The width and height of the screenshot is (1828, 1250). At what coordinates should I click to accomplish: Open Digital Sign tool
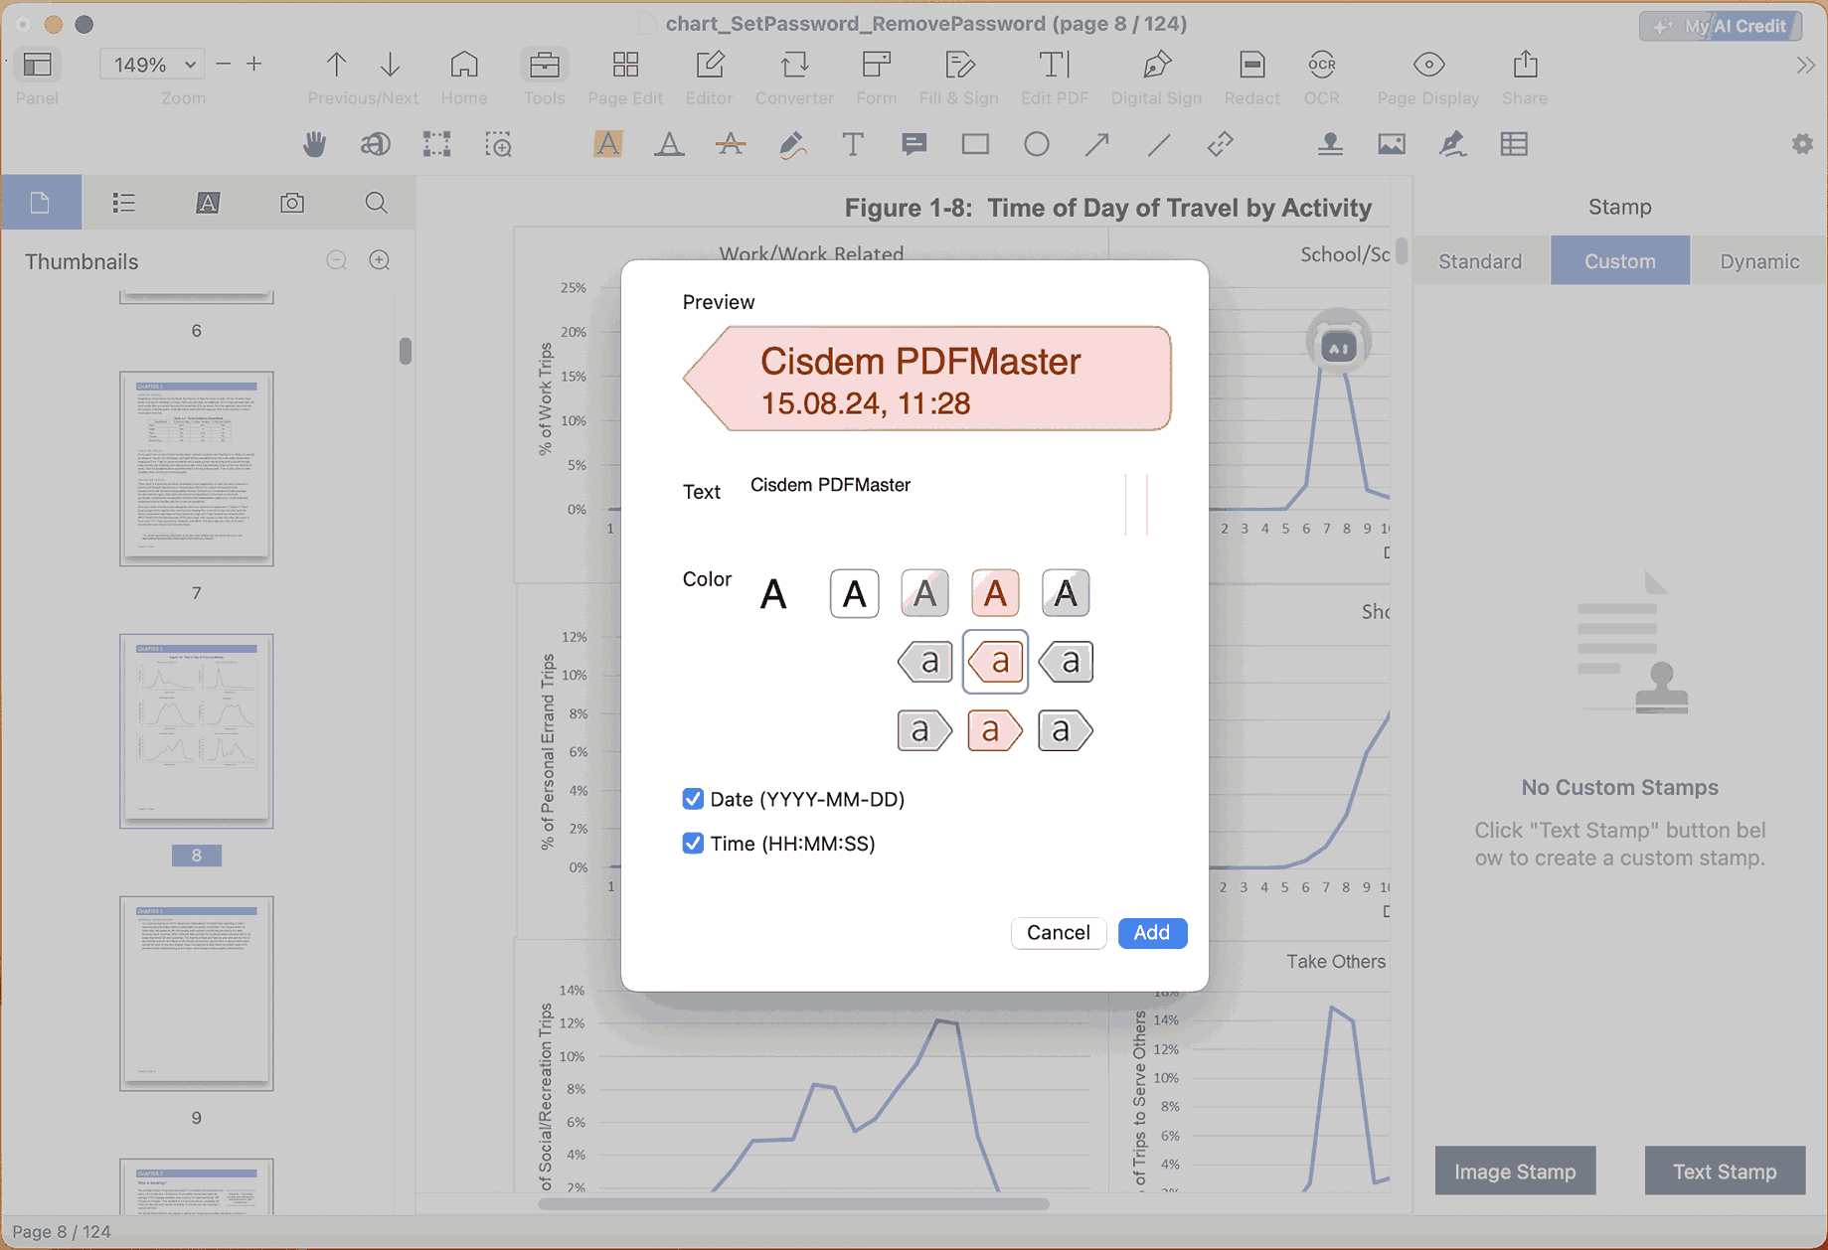coord(1156,65)
